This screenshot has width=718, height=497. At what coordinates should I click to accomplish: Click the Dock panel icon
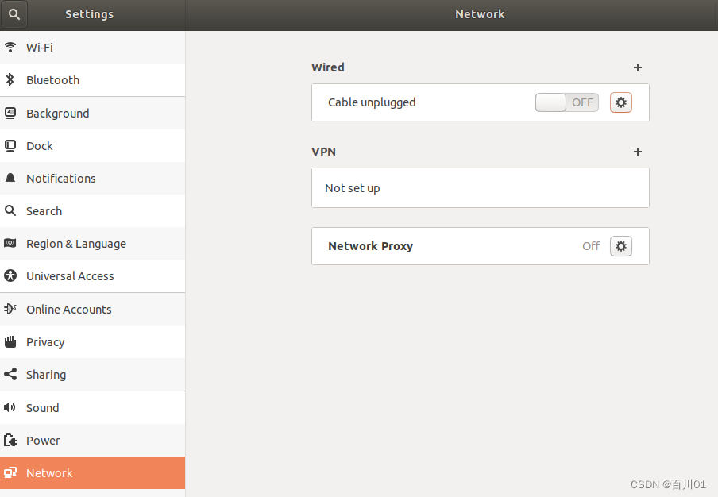[10, 145]
